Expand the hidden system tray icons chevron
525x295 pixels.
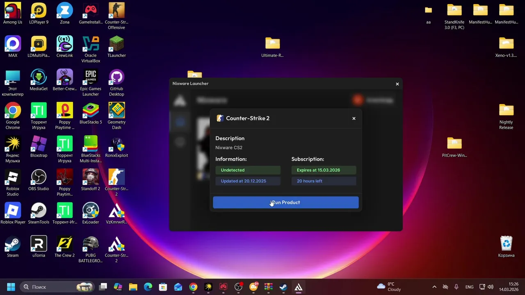[434, 287]
